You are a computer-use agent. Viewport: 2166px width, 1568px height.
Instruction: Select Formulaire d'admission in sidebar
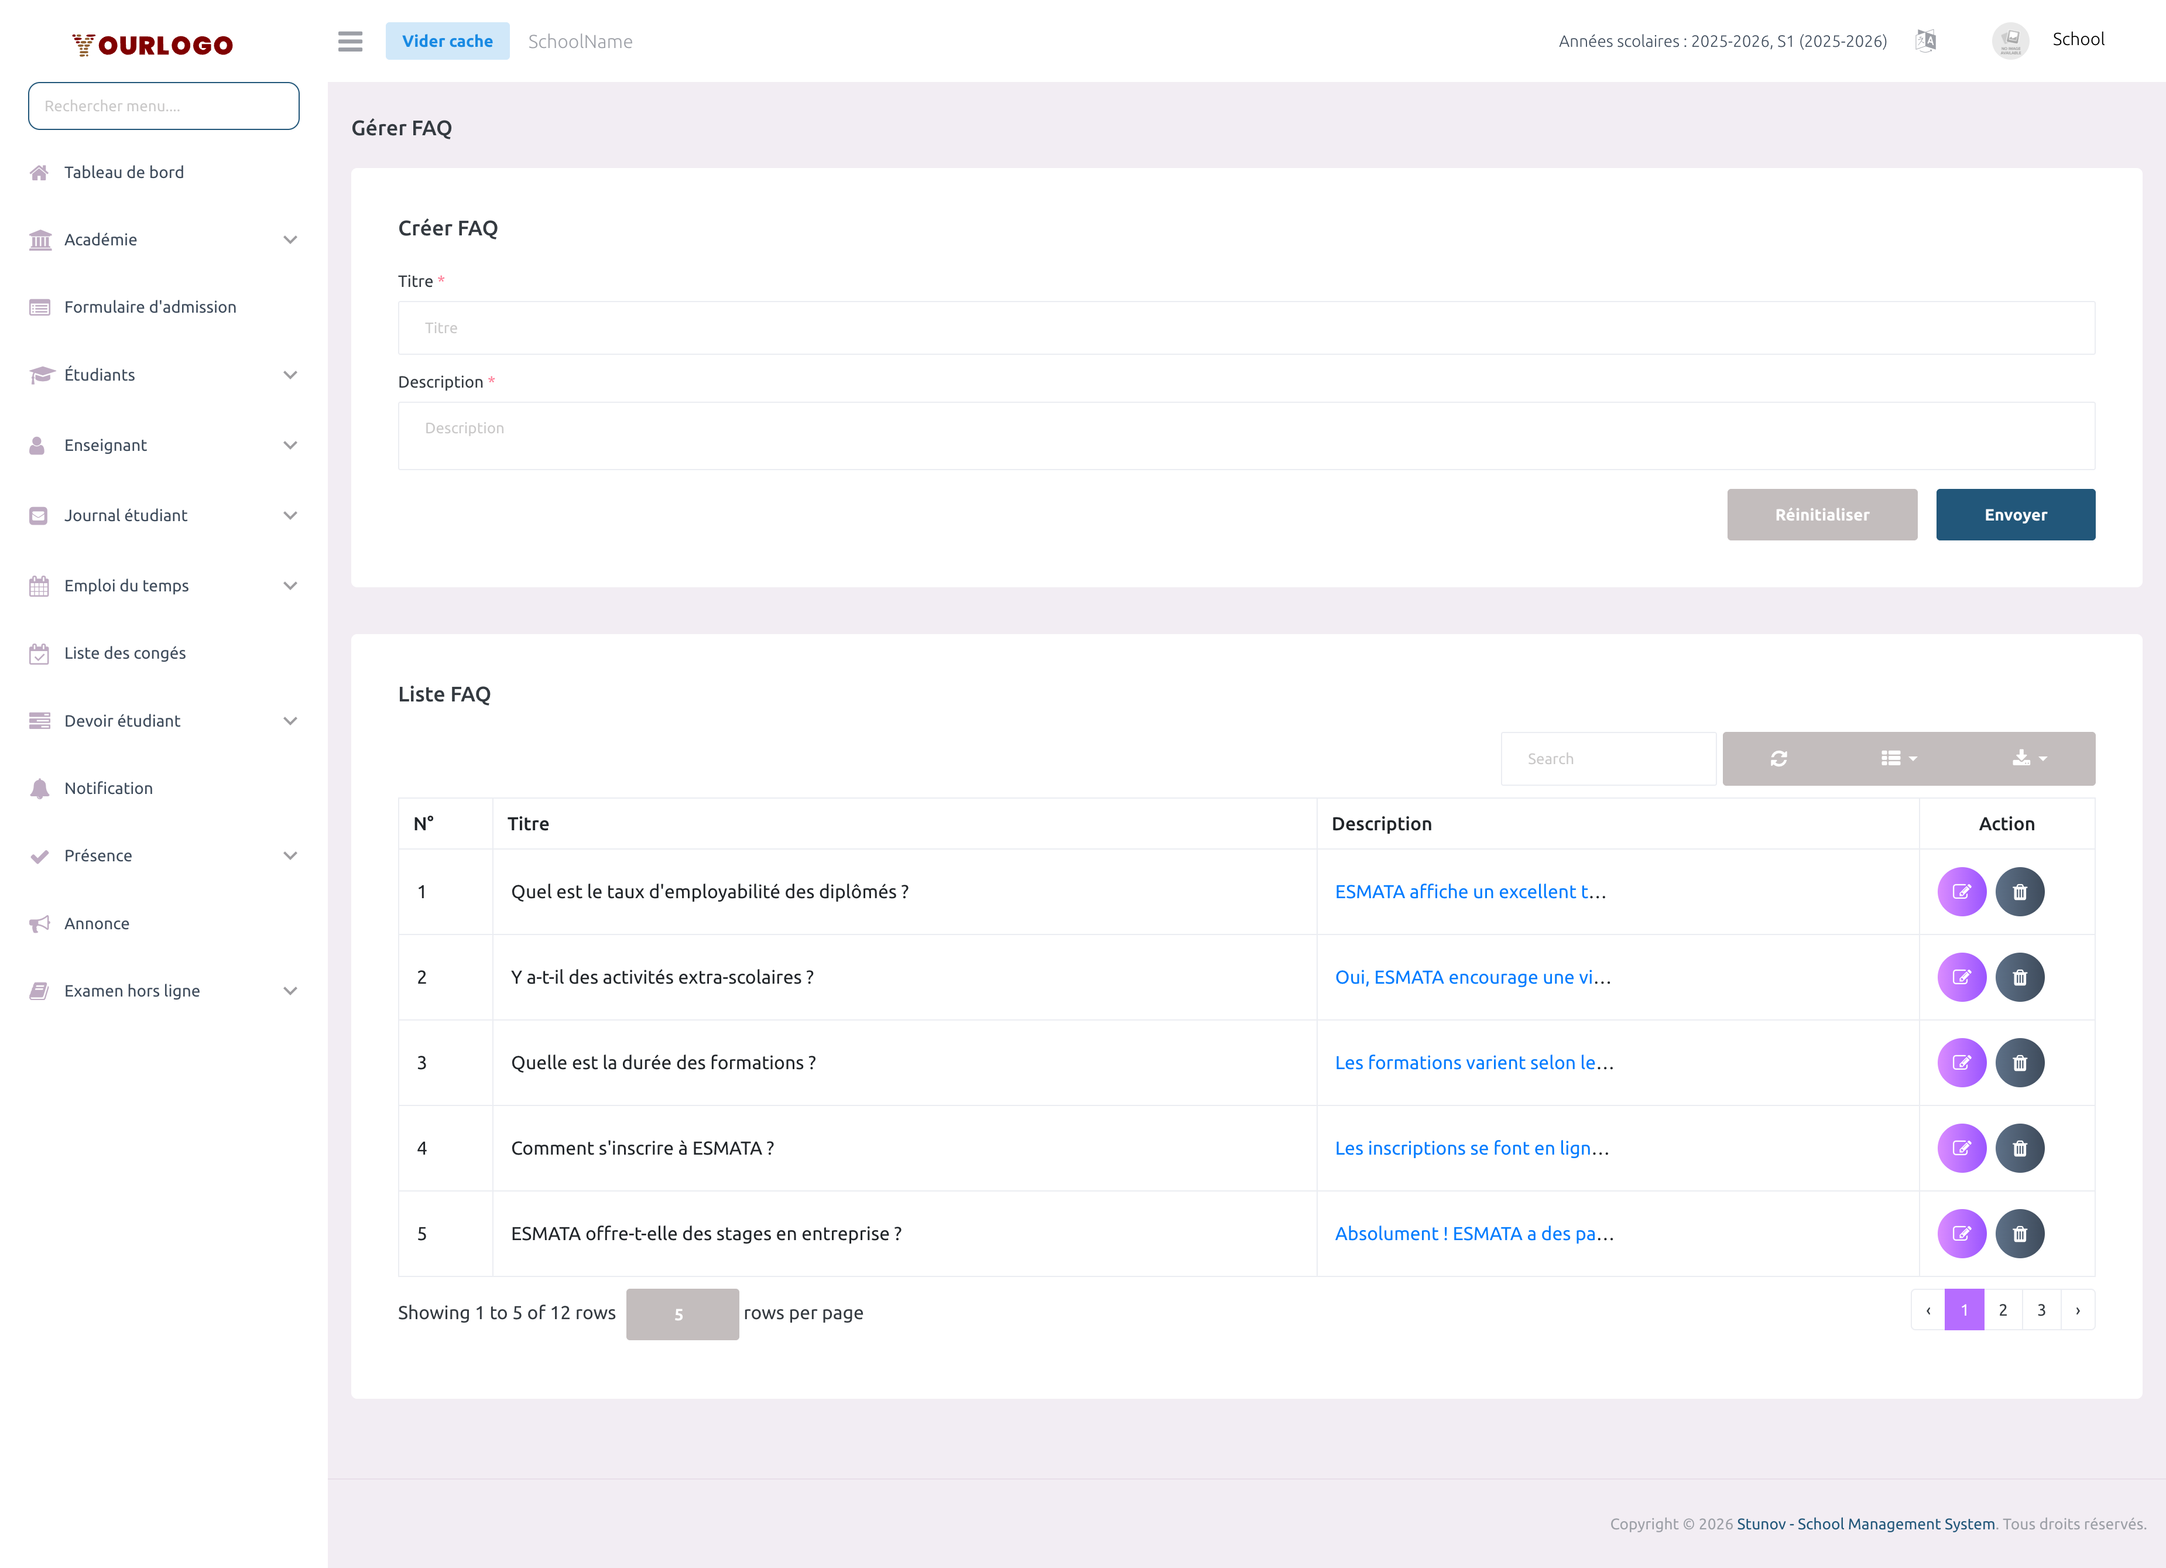150,307
